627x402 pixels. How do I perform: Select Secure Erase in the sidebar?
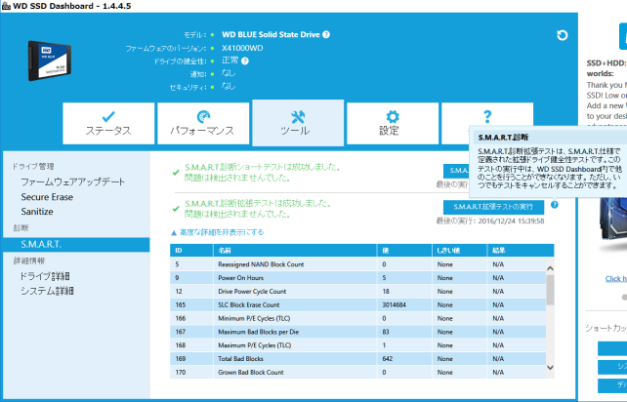[x=48, y=197]
